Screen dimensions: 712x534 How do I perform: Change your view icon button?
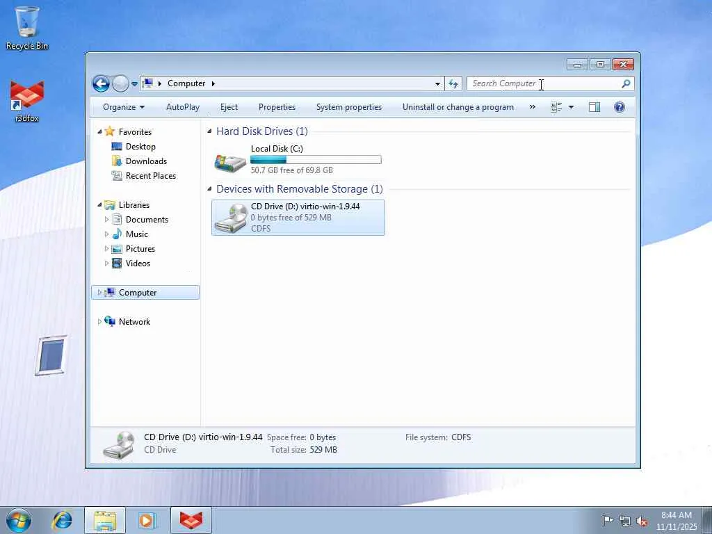click(556, 107)
